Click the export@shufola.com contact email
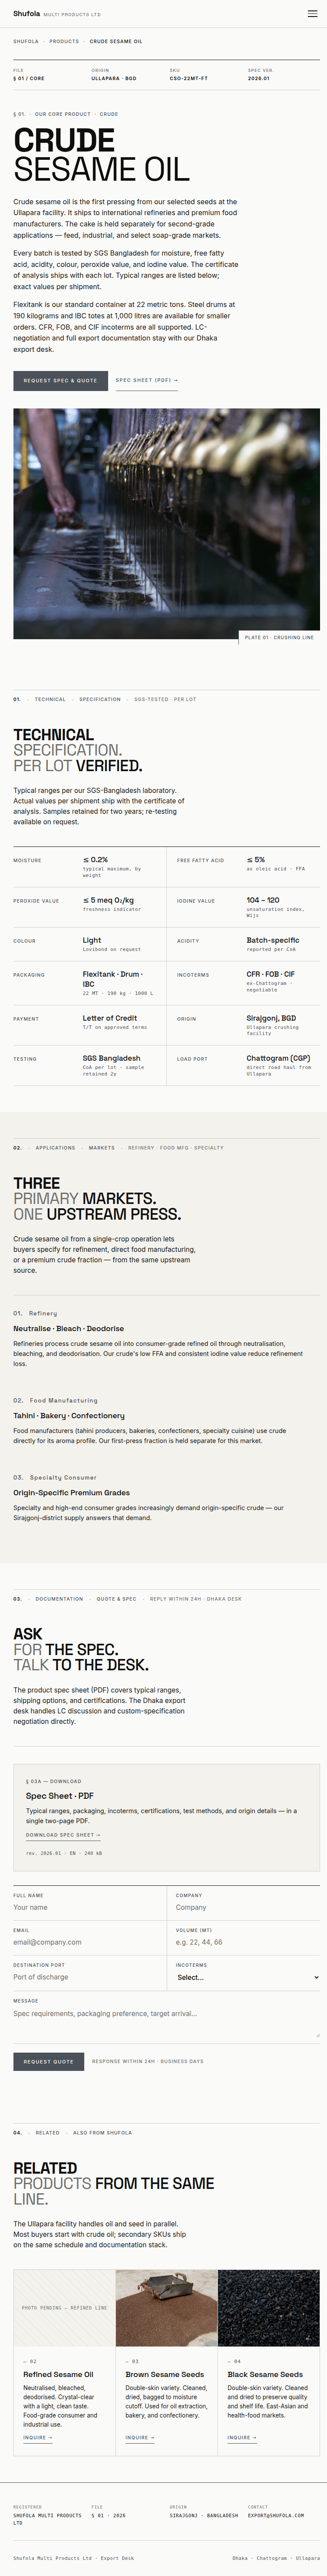This screenshot has width=327, height=2576. pos(276,2515)
